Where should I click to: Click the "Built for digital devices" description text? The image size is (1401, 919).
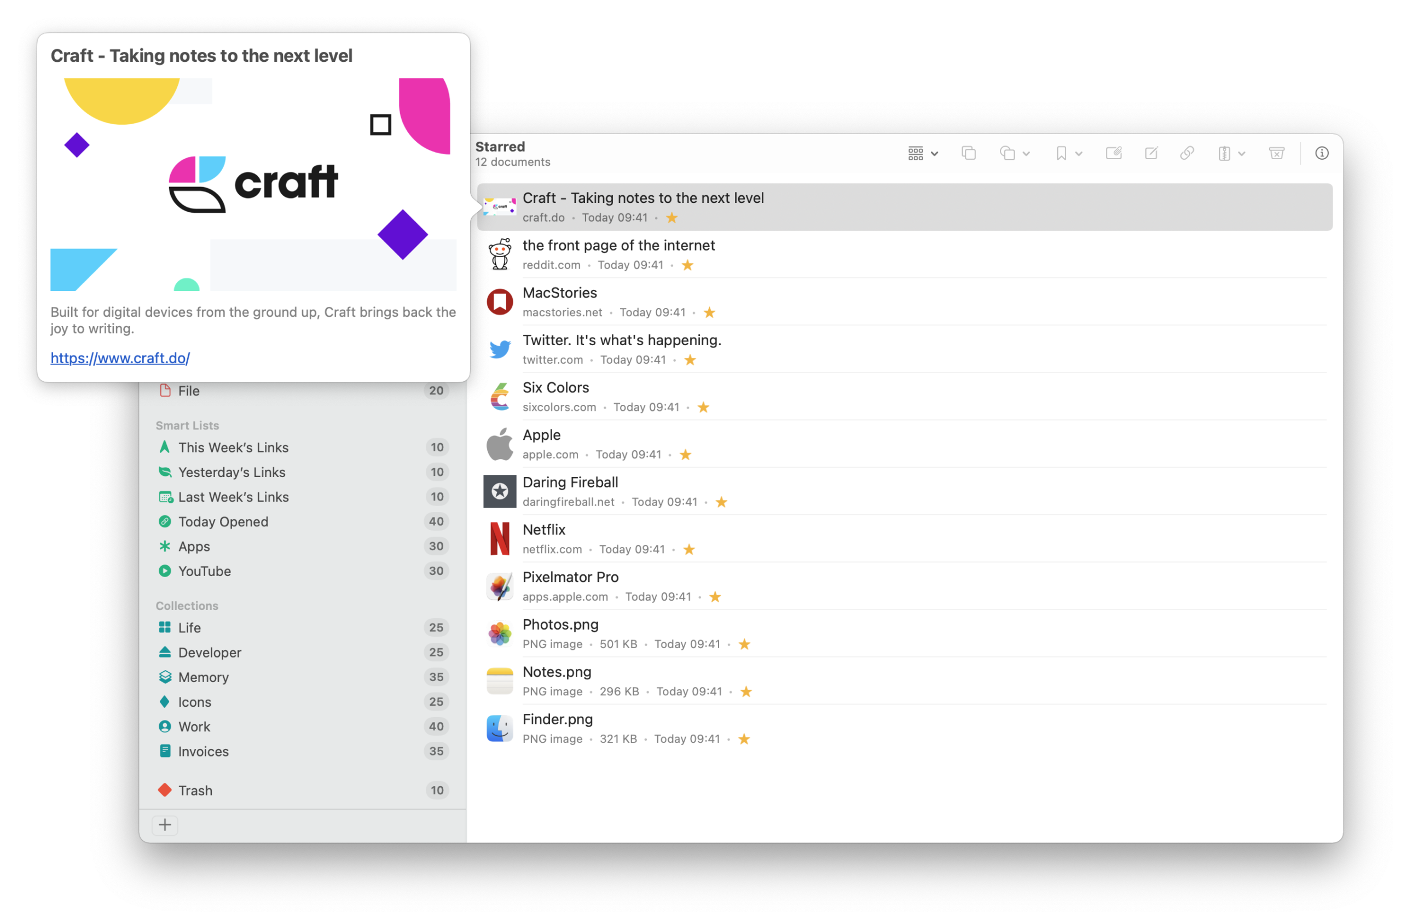click(253, 320)
